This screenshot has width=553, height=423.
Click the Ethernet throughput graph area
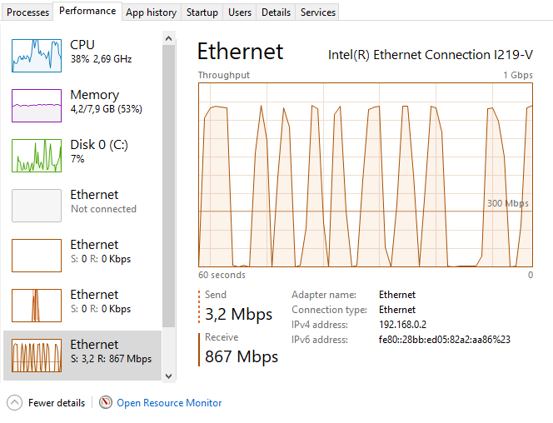click(365, 174)
